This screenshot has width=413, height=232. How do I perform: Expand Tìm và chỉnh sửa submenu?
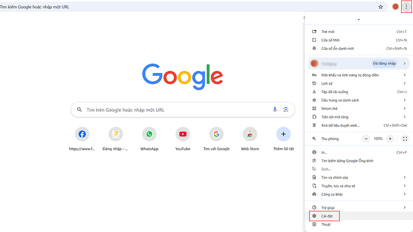click(359, 177)
